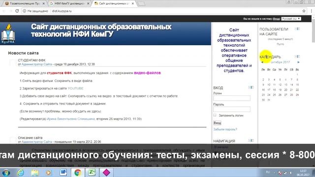Go to next month in the calendar
This screenshot has width=315, height=177.
tap(298, 62)
